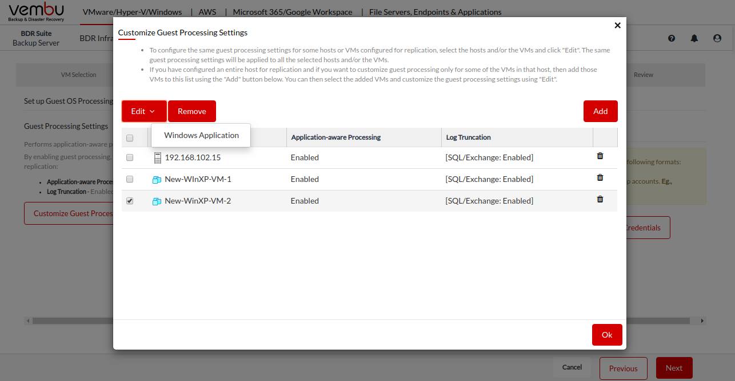The width and height of the screenshot is (735, 381).
Task: Uncheck the New-WinXP-VM-2 checkbox
Action: (x=130, y=201)
